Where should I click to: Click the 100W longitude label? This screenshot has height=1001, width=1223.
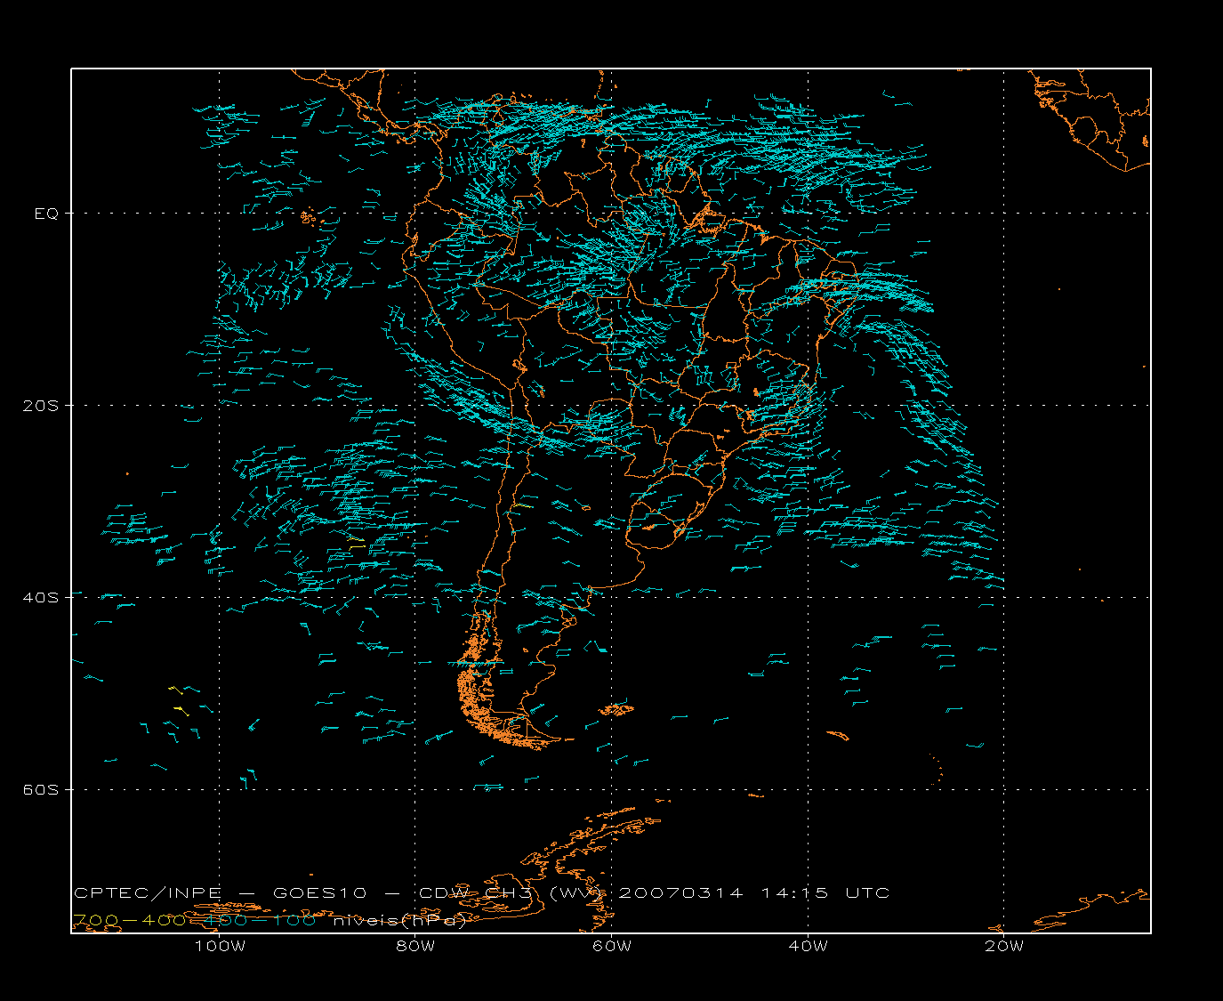220,946
